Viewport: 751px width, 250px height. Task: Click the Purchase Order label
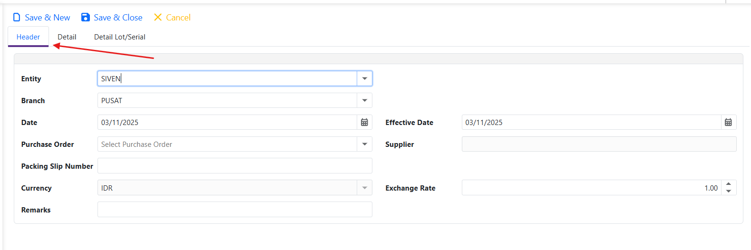(x=48, y=144)
